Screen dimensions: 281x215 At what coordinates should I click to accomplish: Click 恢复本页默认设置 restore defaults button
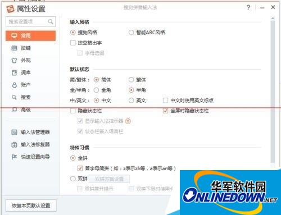tap(31, 205)
